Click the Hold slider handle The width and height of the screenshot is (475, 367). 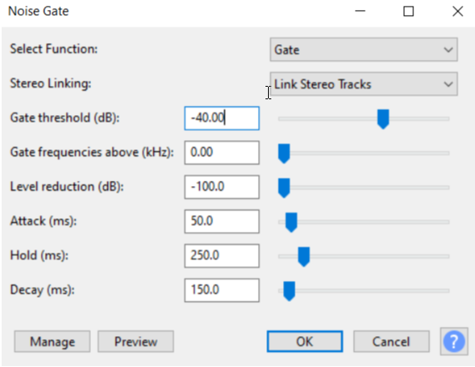coord(304,257)
